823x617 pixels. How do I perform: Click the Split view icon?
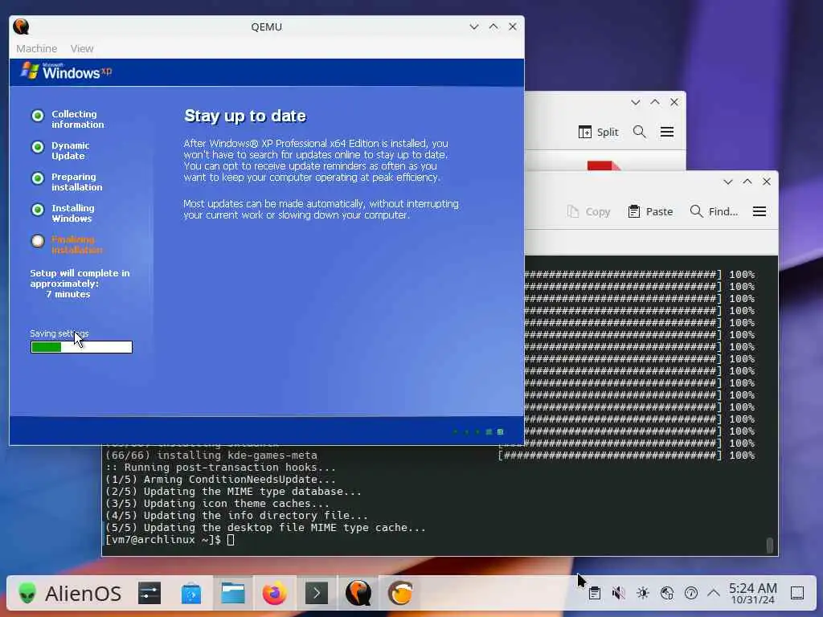click(585, 133)
